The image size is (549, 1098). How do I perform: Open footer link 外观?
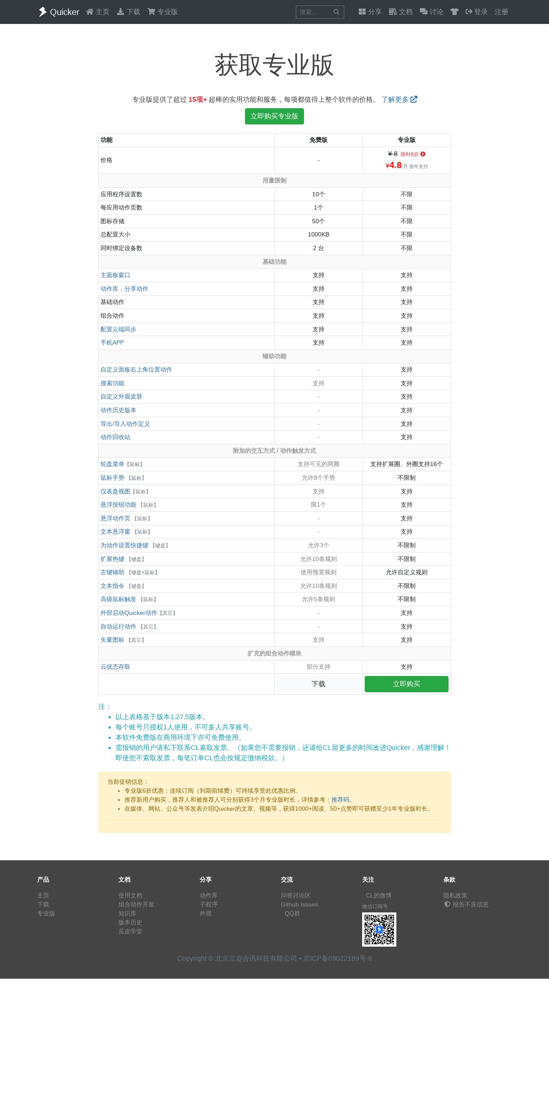206,913
